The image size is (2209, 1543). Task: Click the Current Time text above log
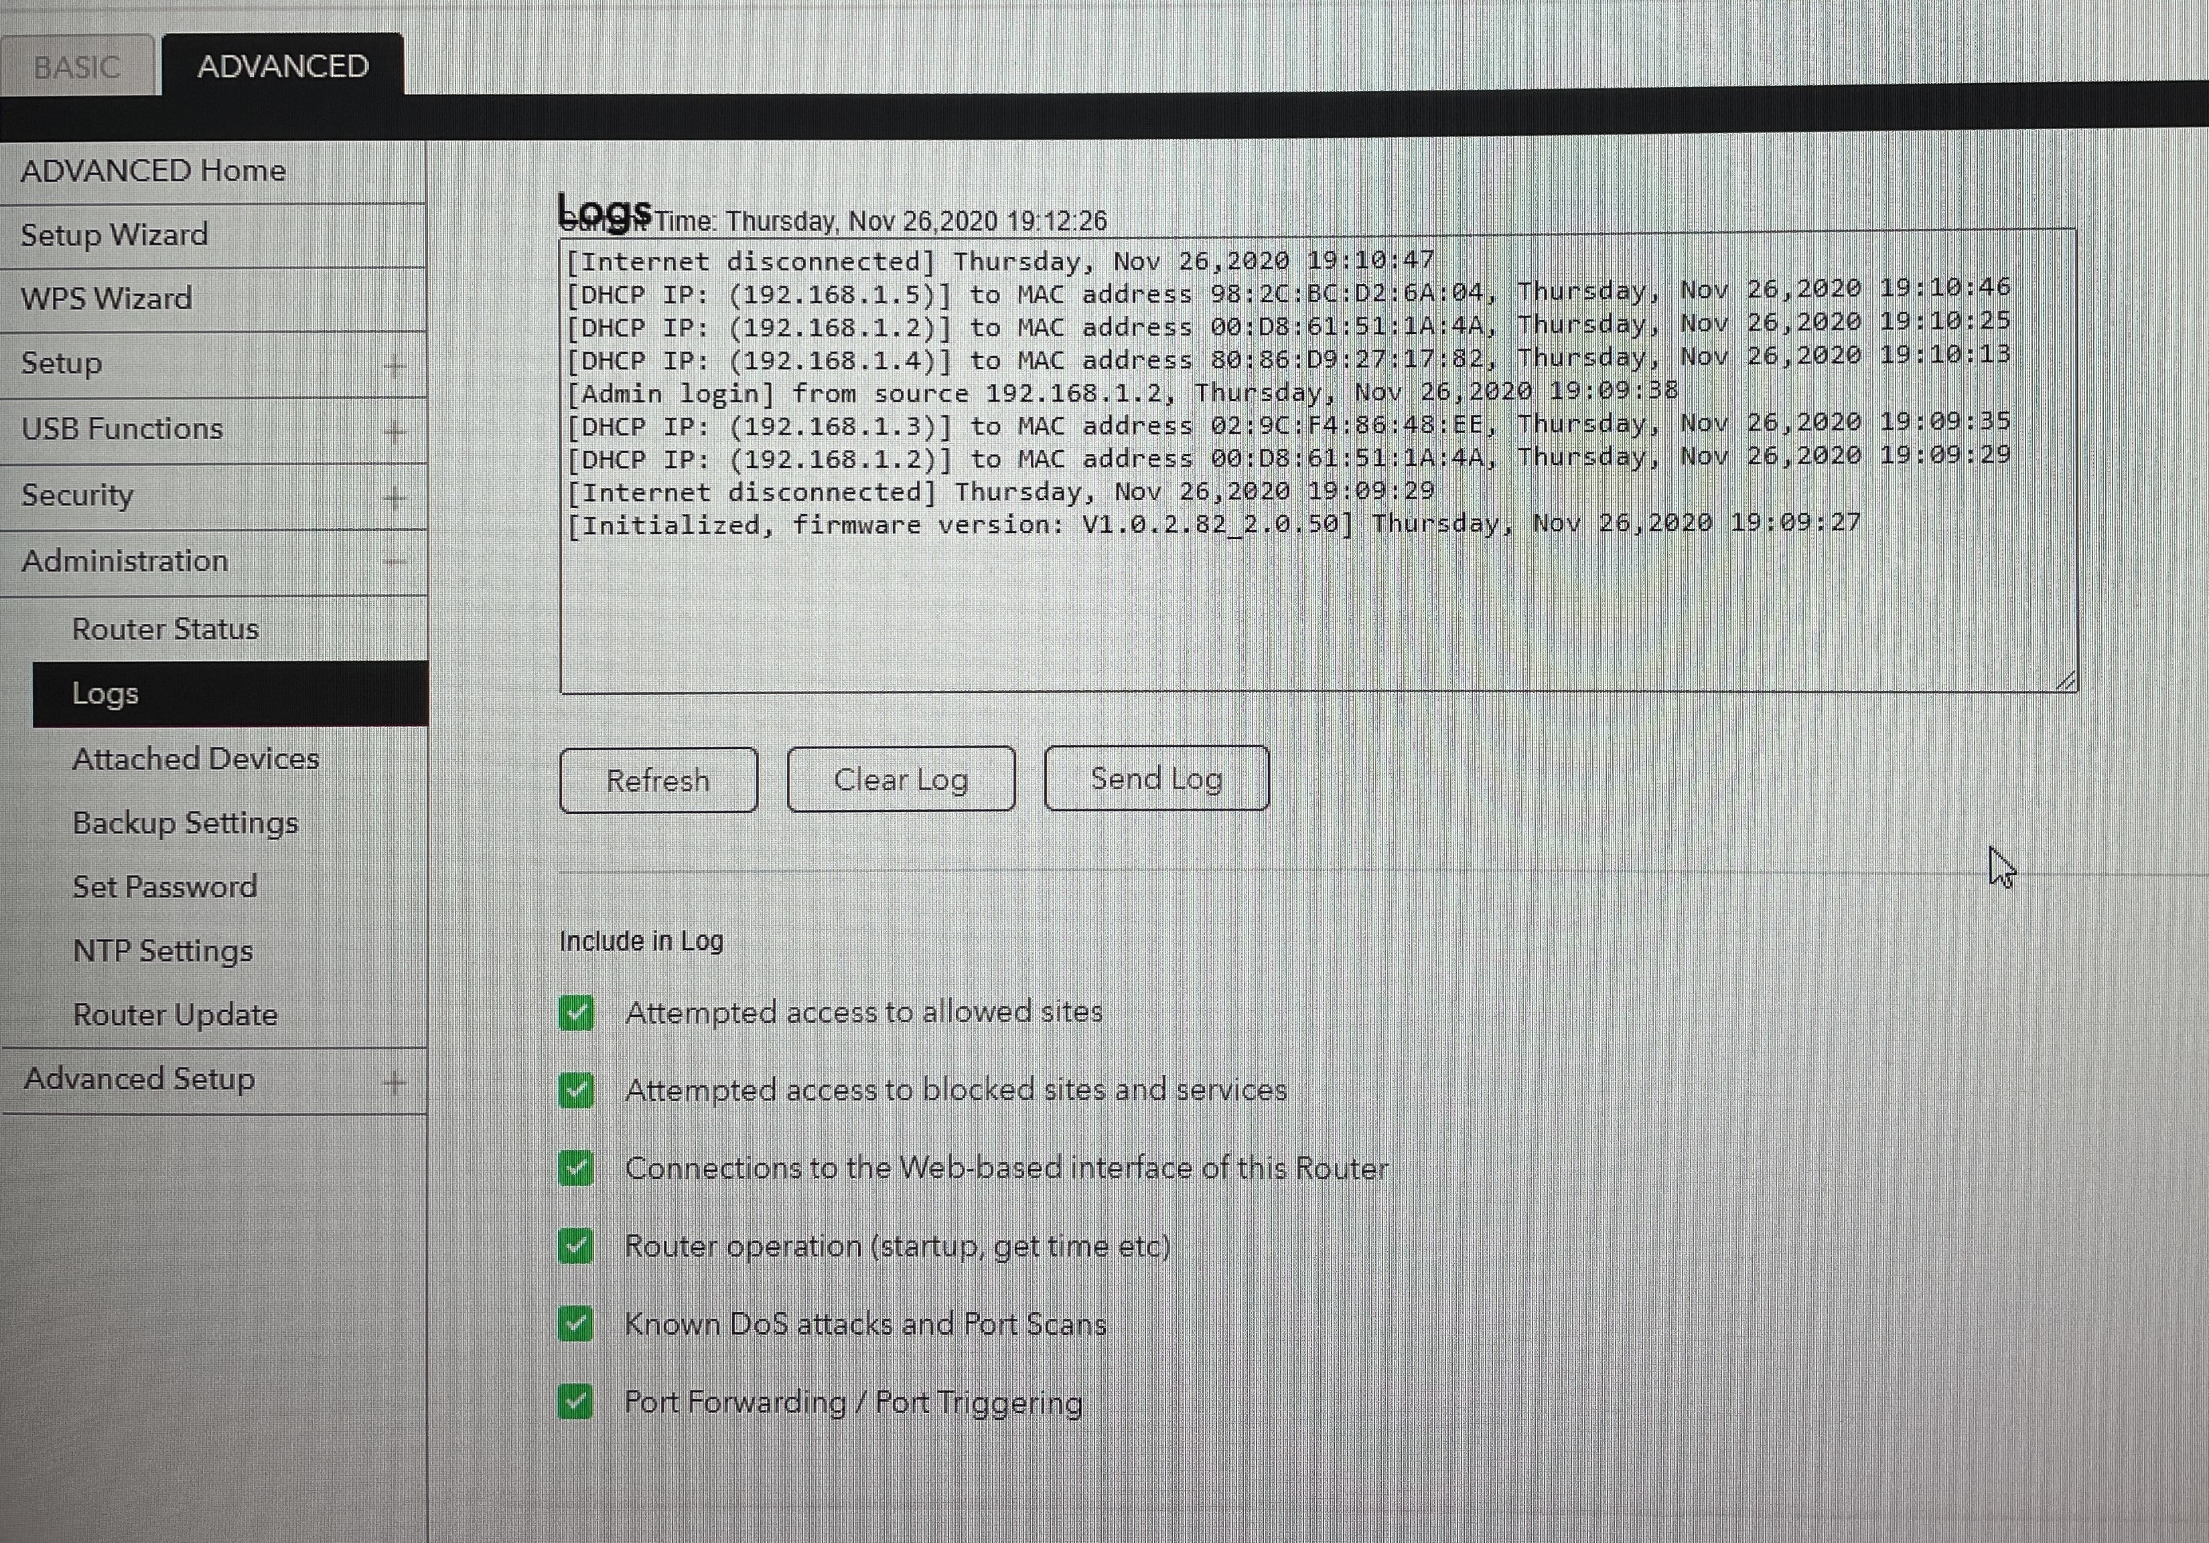point(833,221)
